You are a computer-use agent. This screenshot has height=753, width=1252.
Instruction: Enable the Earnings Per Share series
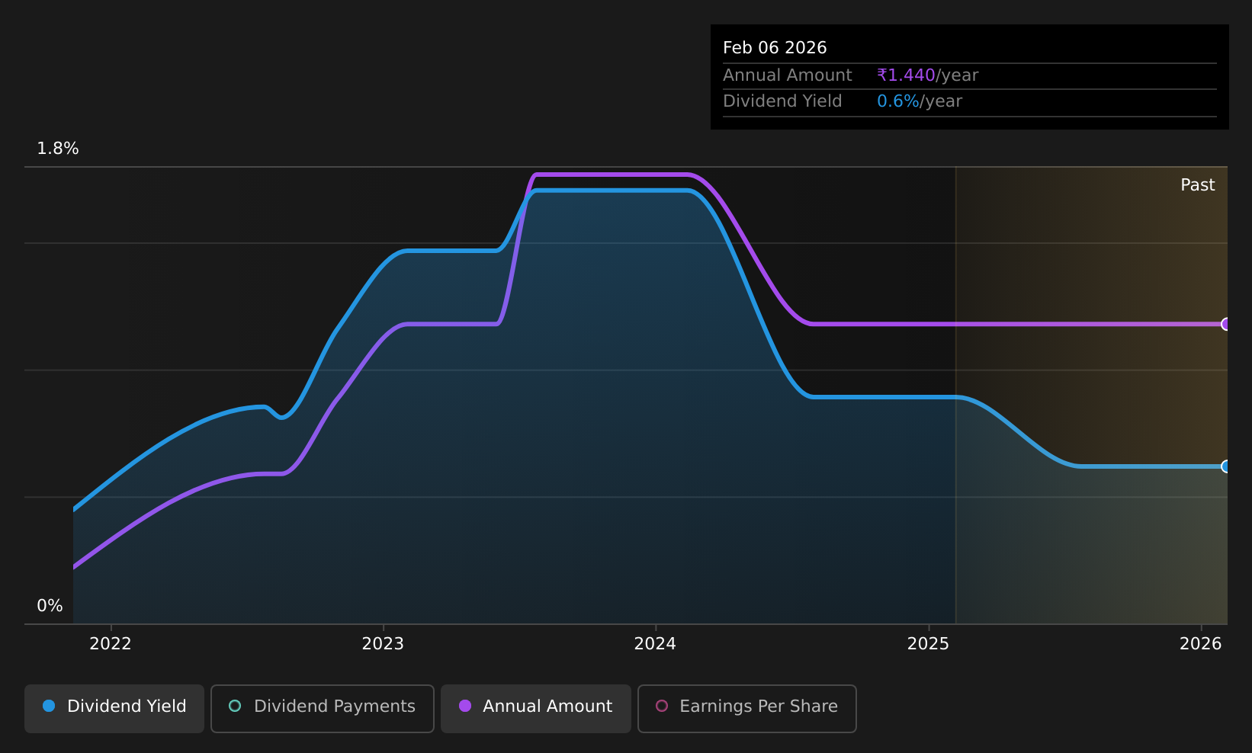[746, 708]
